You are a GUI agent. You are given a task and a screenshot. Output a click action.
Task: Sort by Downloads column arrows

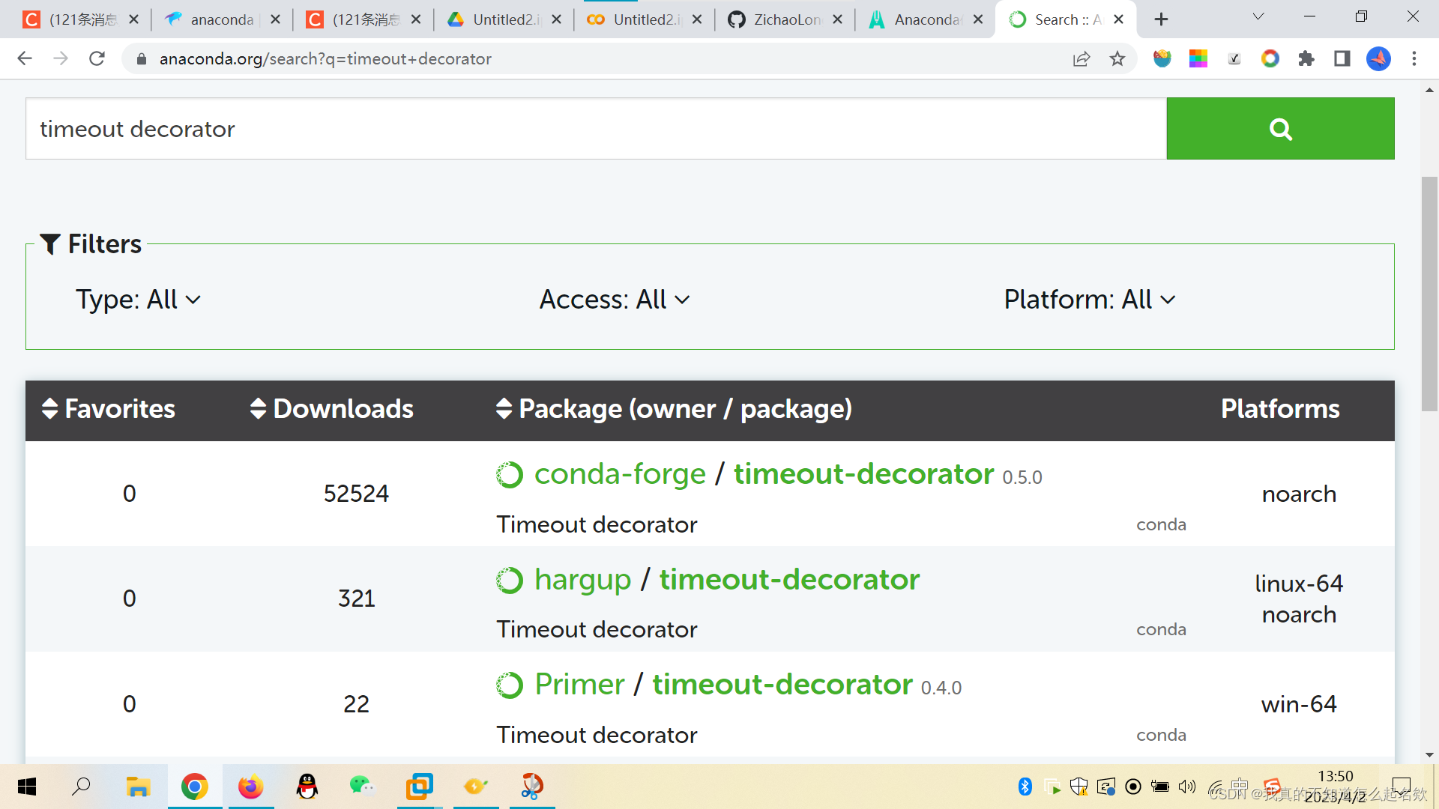tap(259, 409)
